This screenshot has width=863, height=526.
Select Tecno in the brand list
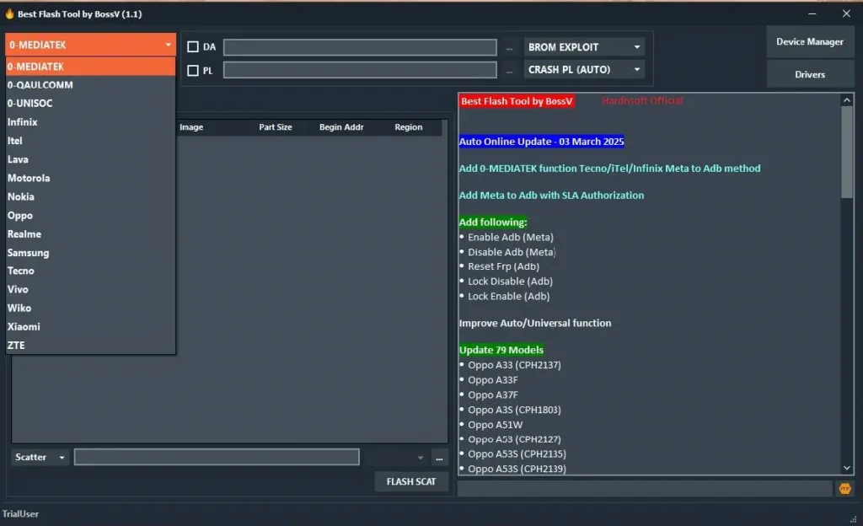coord(90,271)
